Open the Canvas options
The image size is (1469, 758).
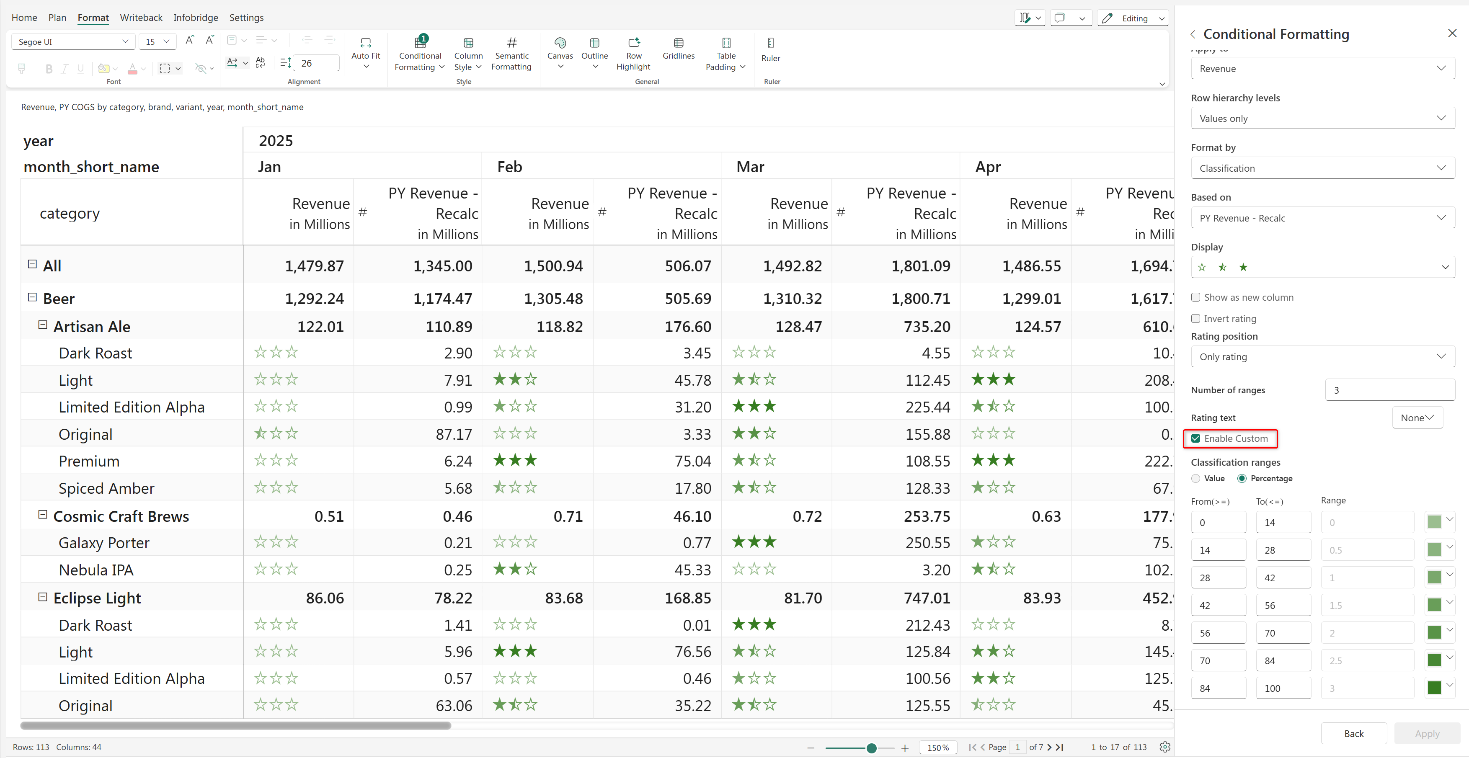[x=560, y=43]
